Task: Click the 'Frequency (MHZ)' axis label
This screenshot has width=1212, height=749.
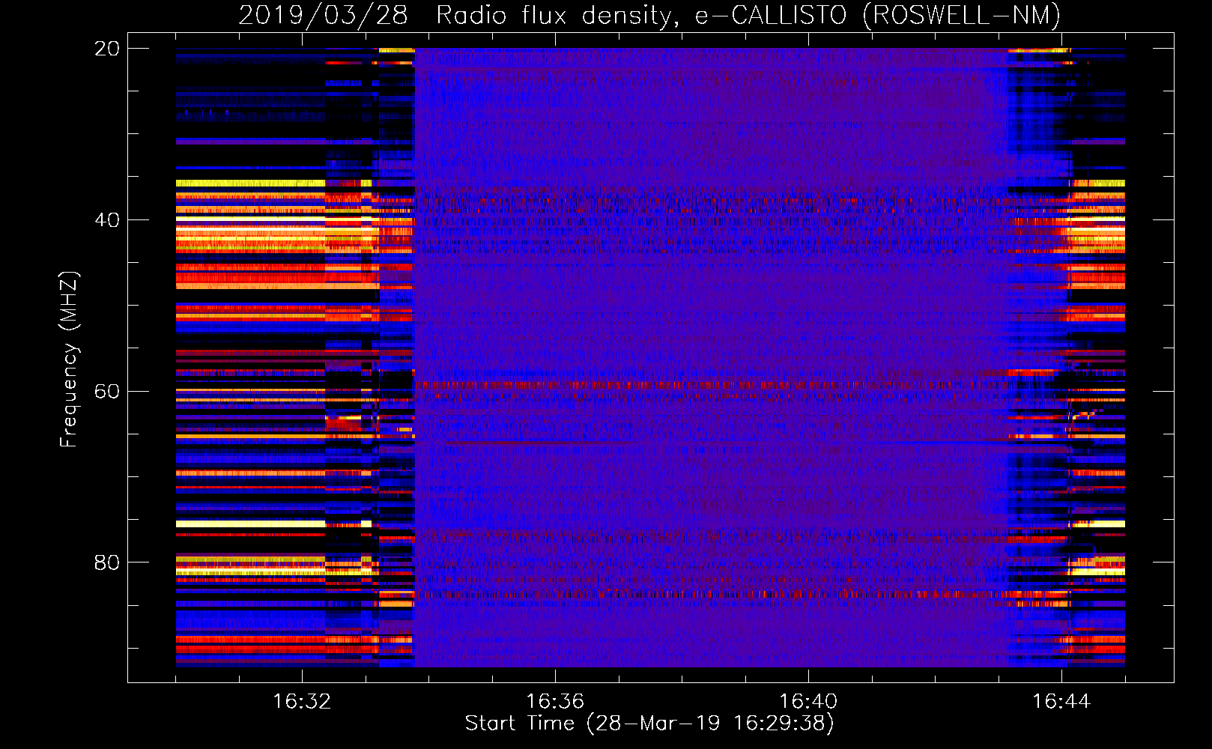Action: [69, 359]
